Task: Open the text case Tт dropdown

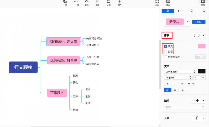Action: coord(191,84)
